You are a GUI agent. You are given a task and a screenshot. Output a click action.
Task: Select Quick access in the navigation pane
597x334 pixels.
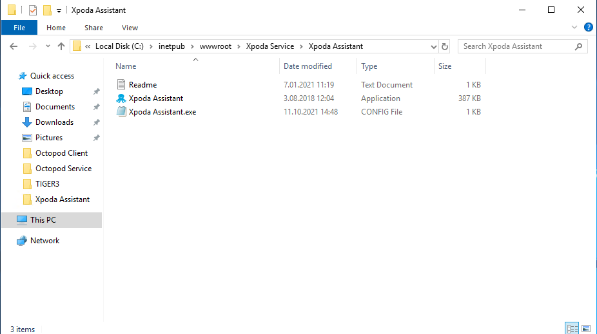click(x=52, y=76)
